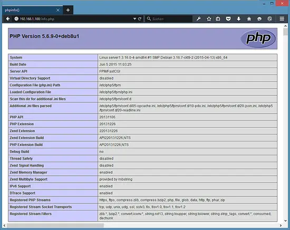Click the /etc/php5/fpm/php.ini loaded configuration value
Screen dimensions: 290x230
(x=116, y=92)
